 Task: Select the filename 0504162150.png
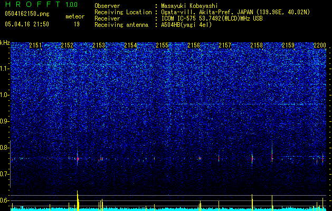(27, 14)
